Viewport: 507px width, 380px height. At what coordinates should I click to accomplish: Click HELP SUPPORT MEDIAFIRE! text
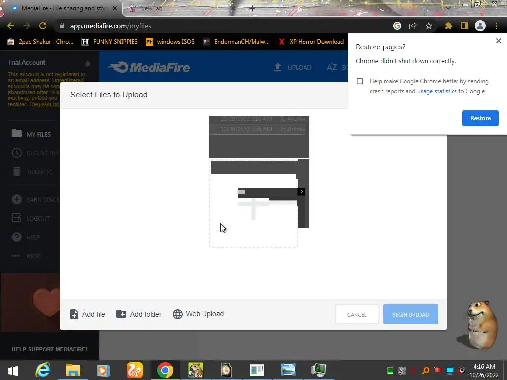(50, 349)
